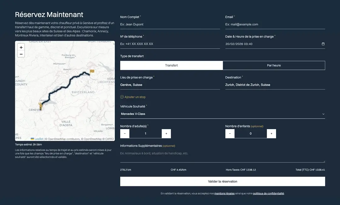340x205 pixels.
Task: Click the Leaflet attribution link
Action: coord(39,139)
